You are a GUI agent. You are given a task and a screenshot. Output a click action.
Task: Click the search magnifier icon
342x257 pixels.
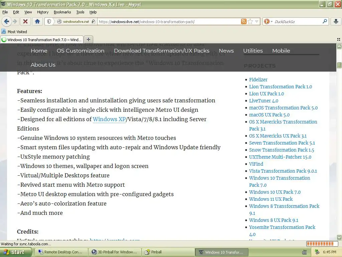(325, 21)
